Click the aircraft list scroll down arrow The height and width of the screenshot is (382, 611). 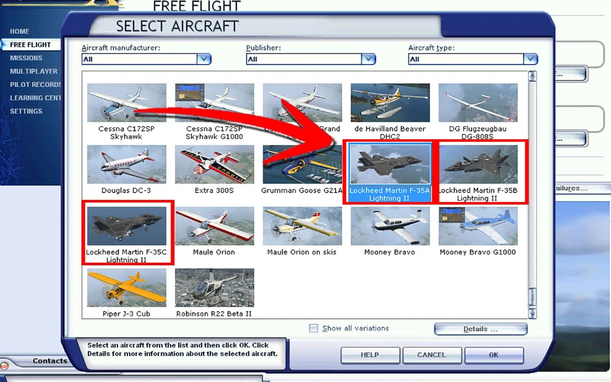[x=532, y=314]
